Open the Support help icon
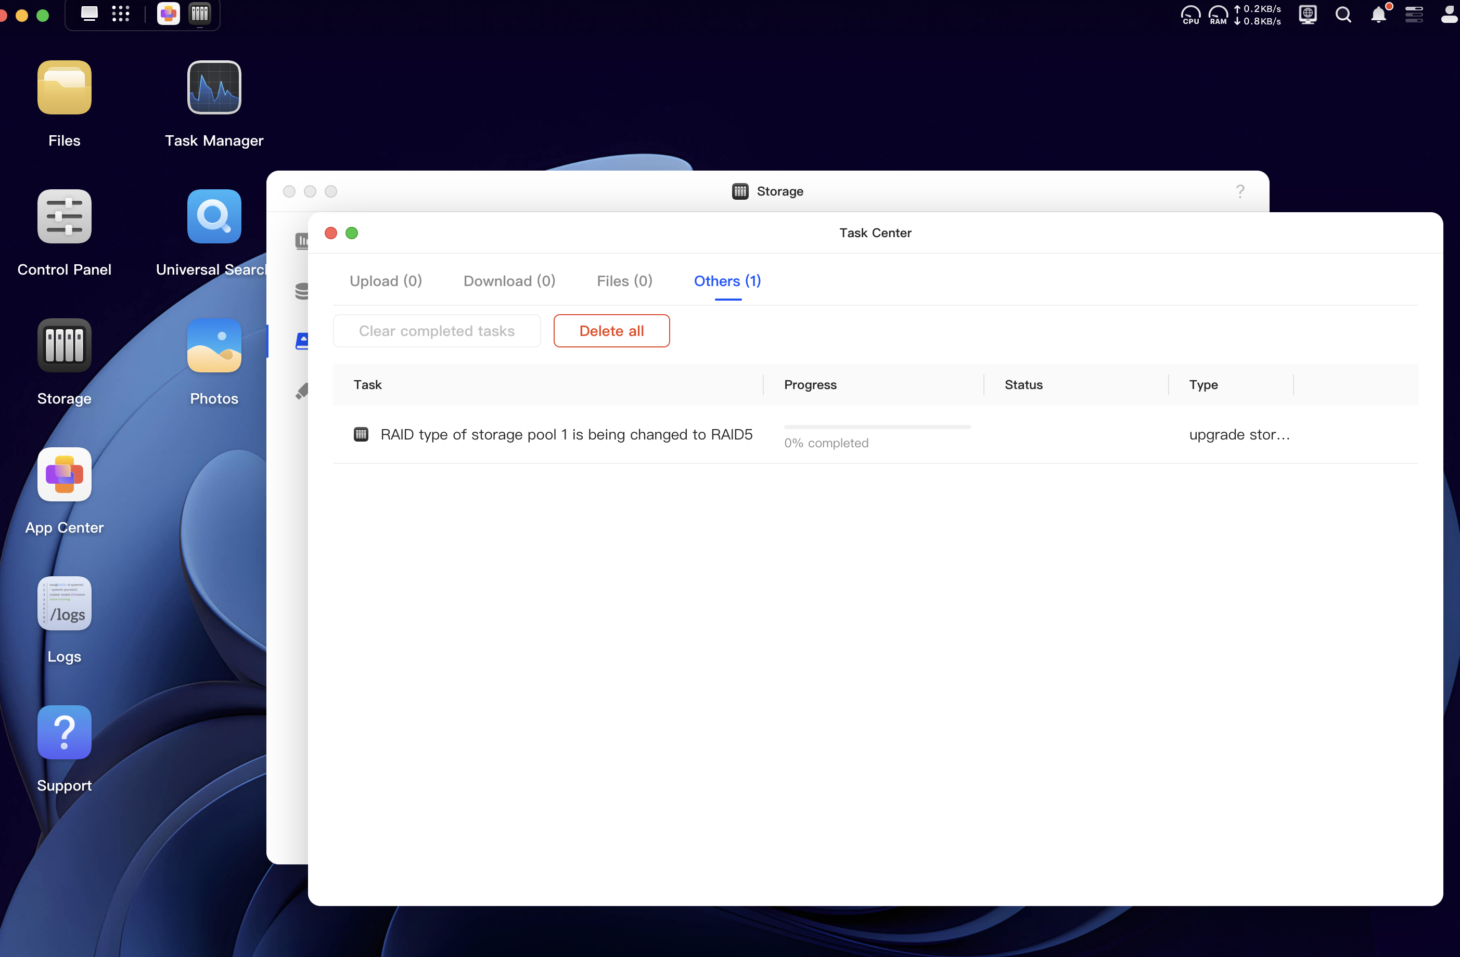The height and width of the screenshot is (957, 1460). [65, 733]
